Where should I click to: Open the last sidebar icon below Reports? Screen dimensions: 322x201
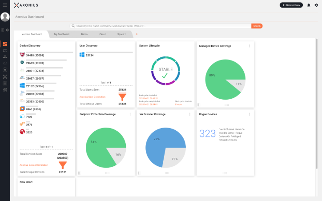coord(5,90)
